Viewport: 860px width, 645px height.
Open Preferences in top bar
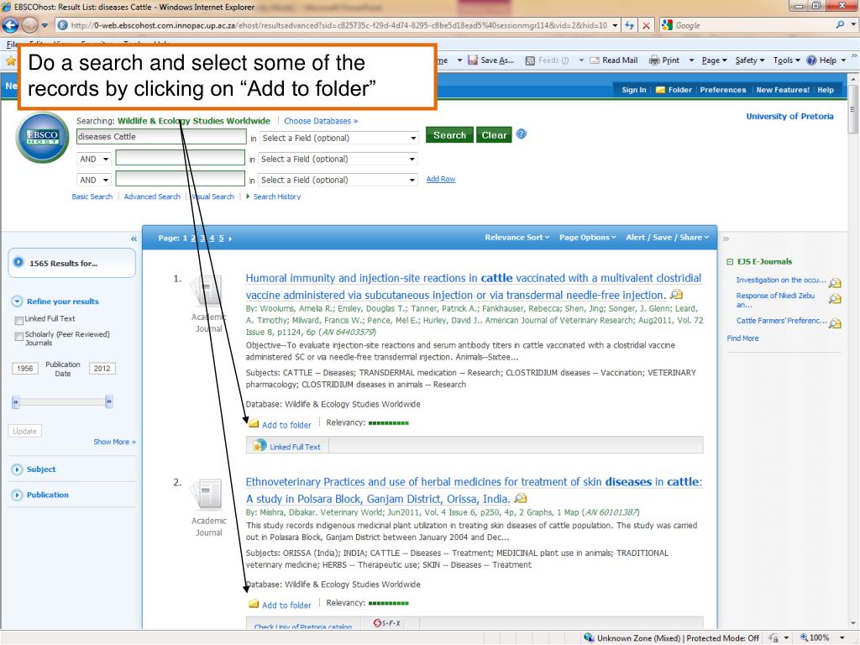pos(723,90)
